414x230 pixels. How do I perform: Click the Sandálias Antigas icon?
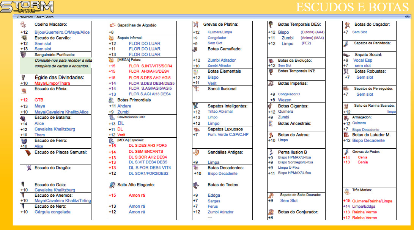196,152
